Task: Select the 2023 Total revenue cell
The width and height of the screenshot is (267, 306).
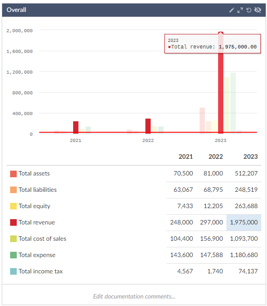Action: (x=244, y=223)
